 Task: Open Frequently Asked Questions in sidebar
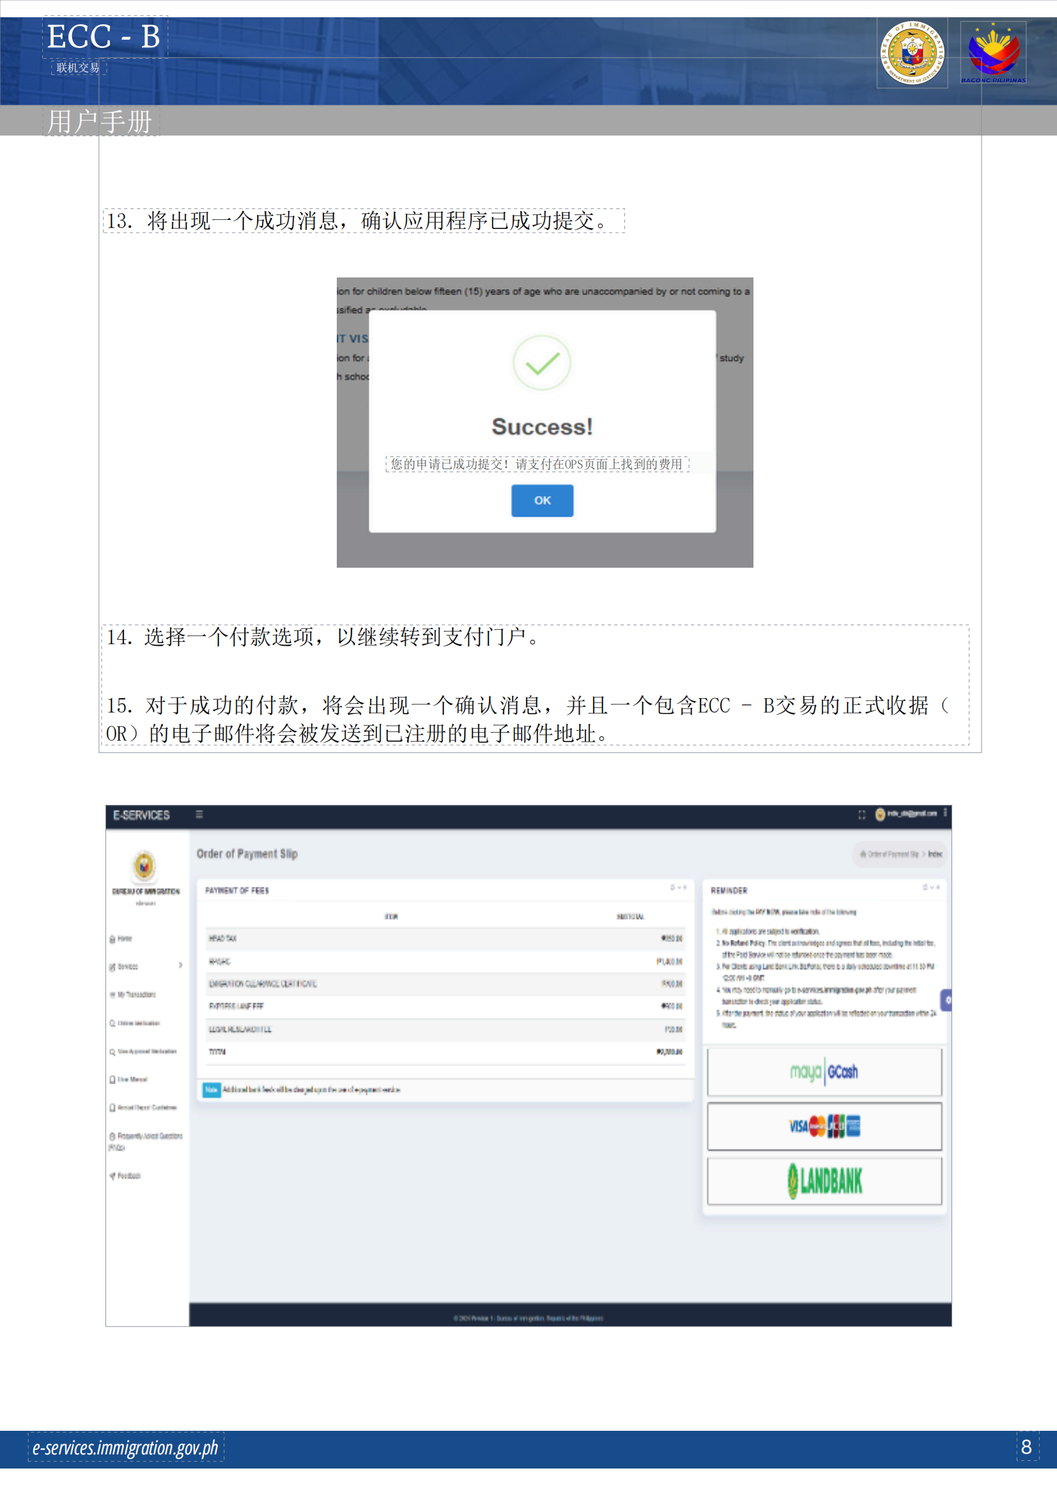(x=146, y=1141)
